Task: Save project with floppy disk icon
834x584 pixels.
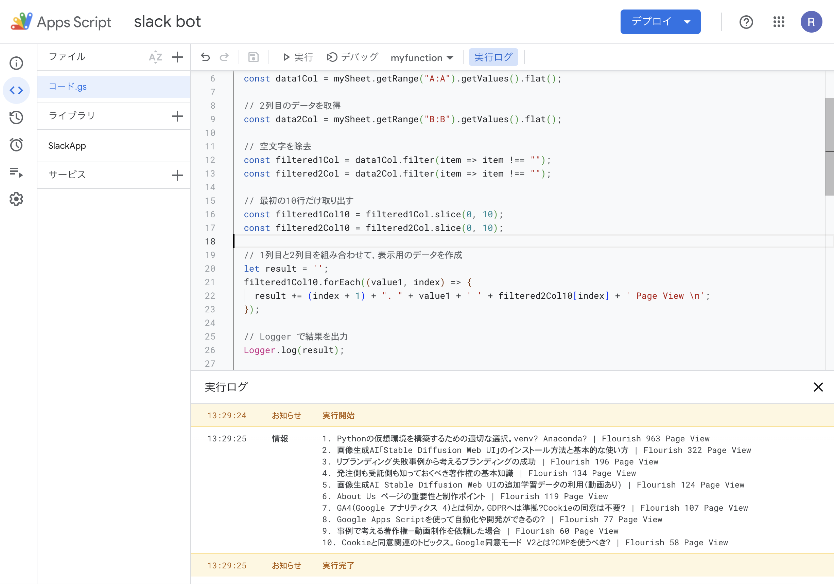Action: click(x=253, y=57)
